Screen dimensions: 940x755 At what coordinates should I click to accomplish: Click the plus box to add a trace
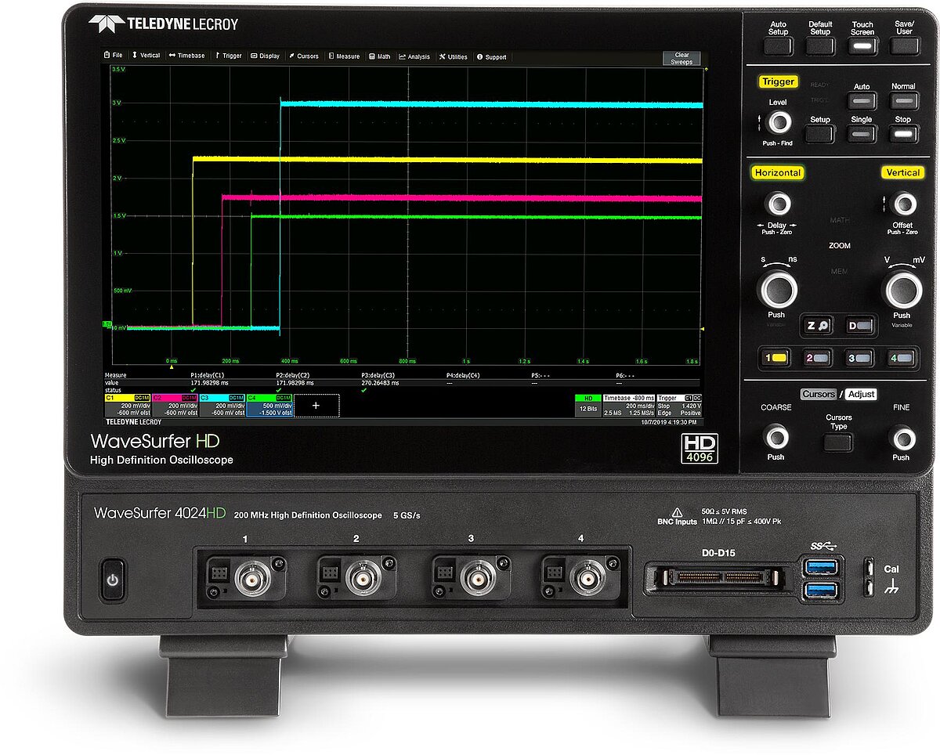click(x=316, y=406)
